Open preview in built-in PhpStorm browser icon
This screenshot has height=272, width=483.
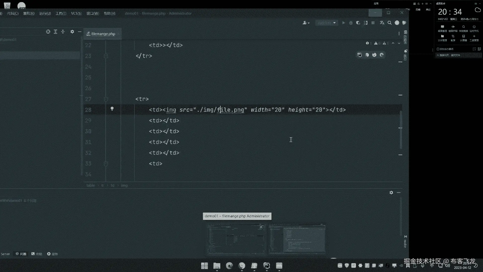pyautogui.click(x=360, y=55)
